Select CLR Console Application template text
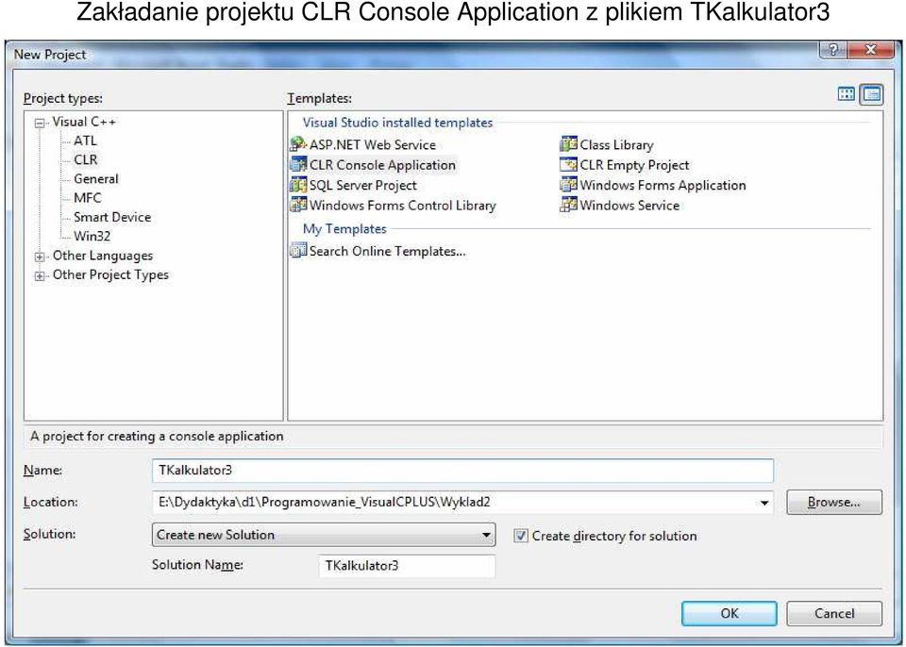Image resolution: width=906 pixels, height=647 pixels. 382,165
